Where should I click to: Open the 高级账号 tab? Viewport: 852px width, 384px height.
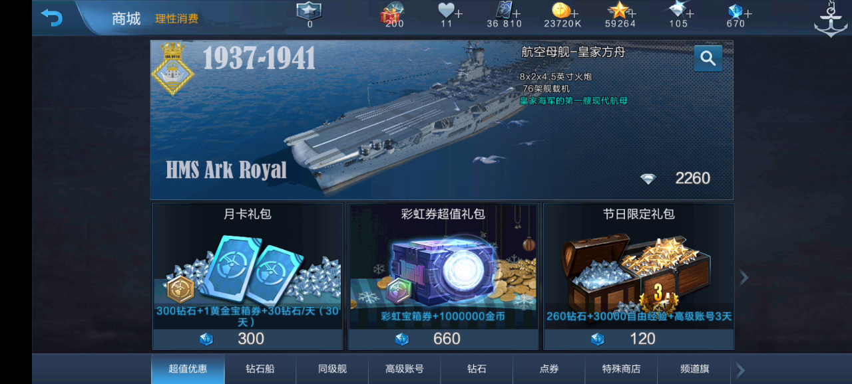click(x=404, y=369)
